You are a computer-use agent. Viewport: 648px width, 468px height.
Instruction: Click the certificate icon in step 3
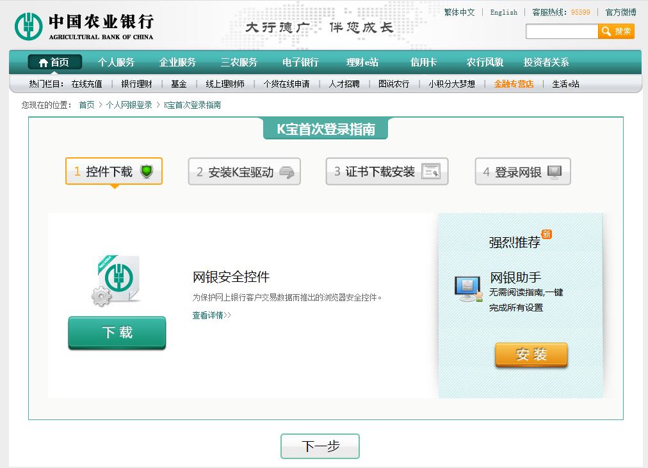click(x=431, y=171)
